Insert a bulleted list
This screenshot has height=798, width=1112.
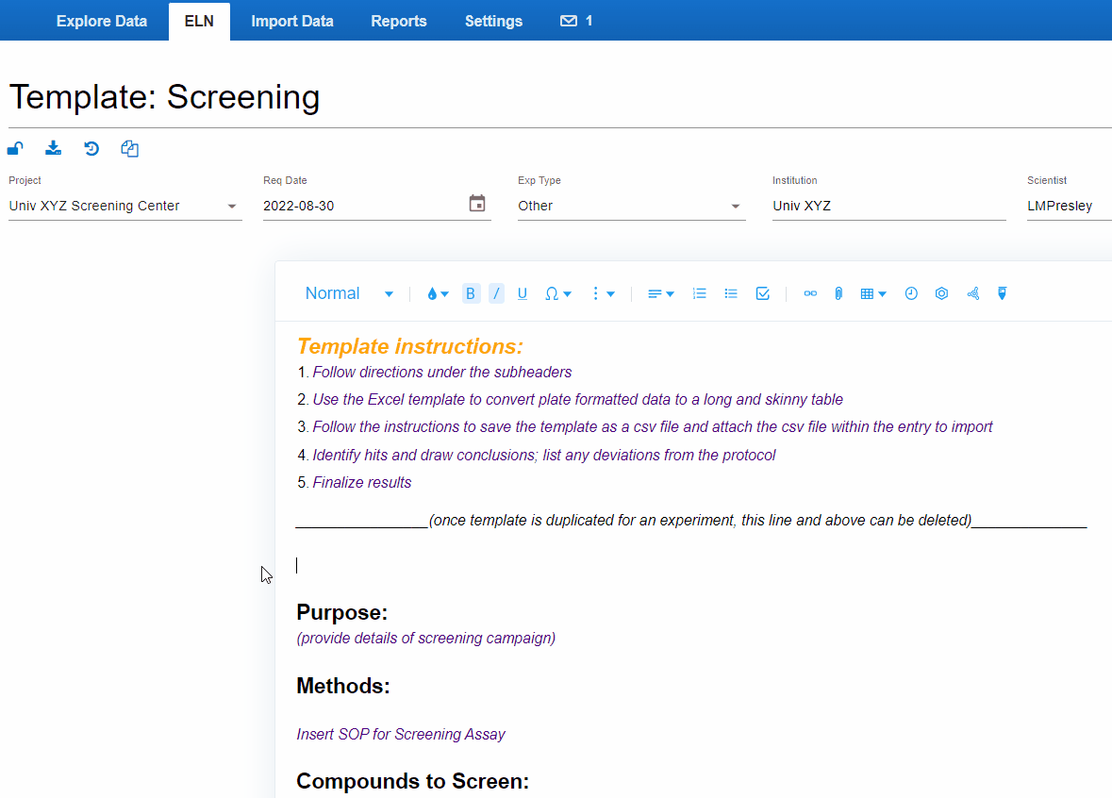tap(730, 293)
